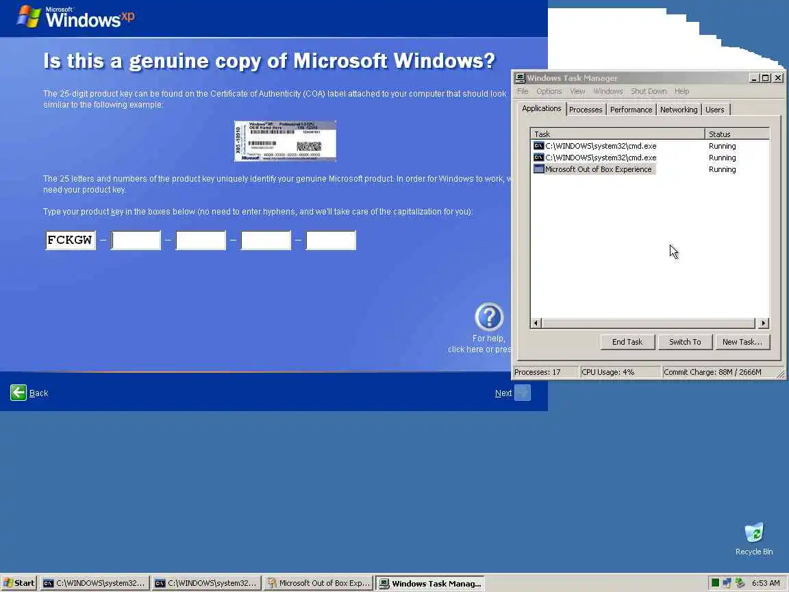This screenshot has width=789, height=592.
Task: Click the fifth product key box
Action: [331, 240]
